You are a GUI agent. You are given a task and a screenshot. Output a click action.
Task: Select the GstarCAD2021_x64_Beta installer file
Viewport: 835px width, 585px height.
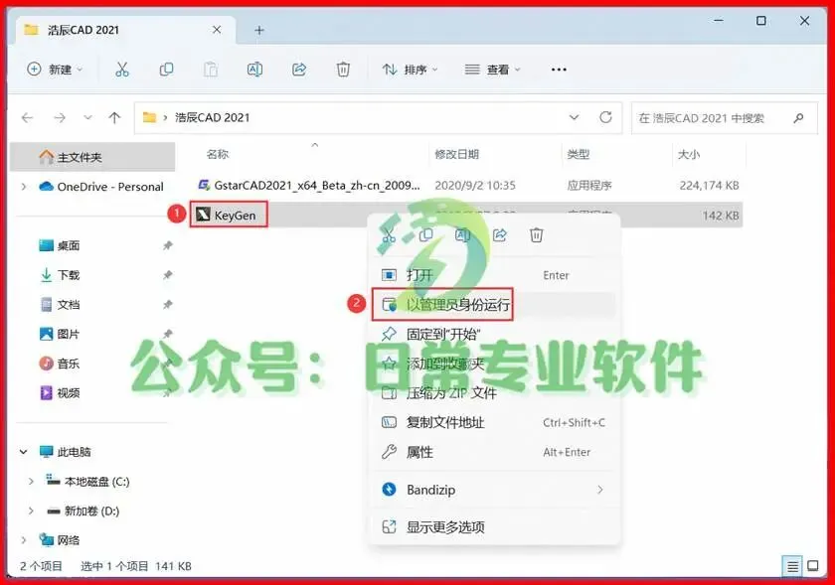click(309, 186)
